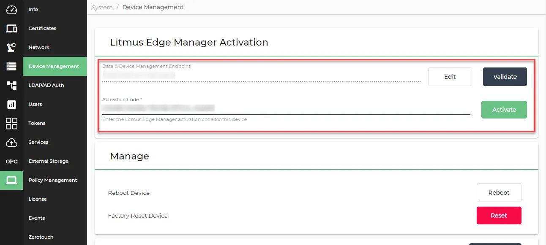Select the robot arm icon in sidebar
Viewport: 546px width, 245px height.
tap(11, 47)
